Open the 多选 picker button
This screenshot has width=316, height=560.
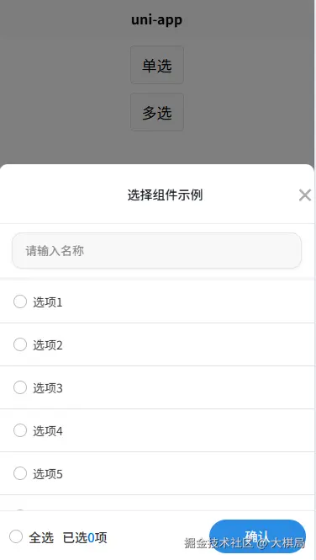coord(157,112)
